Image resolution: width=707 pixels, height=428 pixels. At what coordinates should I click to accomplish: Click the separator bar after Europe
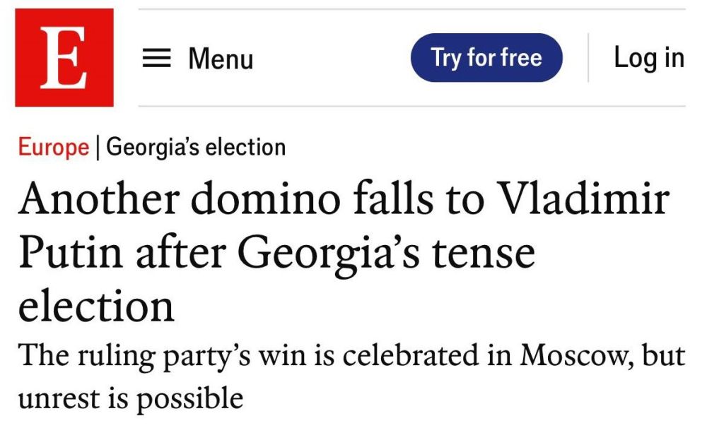point(98,148)
